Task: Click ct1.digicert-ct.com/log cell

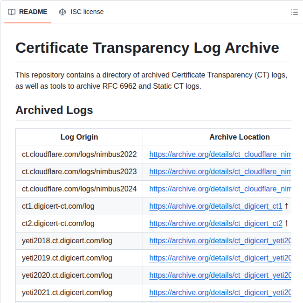Action: coord(79,206)
